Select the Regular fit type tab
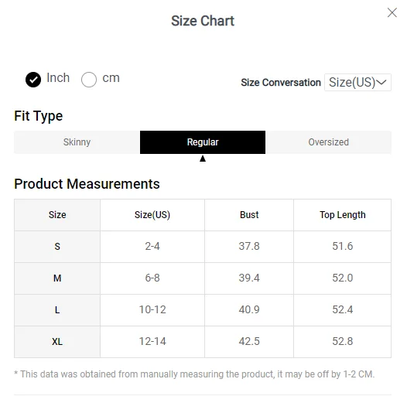This screenshot has width=407, height=396. click(203, 142)
